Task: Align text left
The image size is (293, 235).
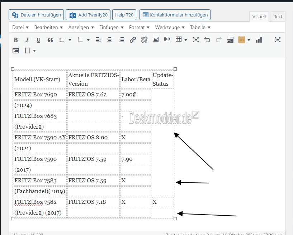Action: [98, 40]
